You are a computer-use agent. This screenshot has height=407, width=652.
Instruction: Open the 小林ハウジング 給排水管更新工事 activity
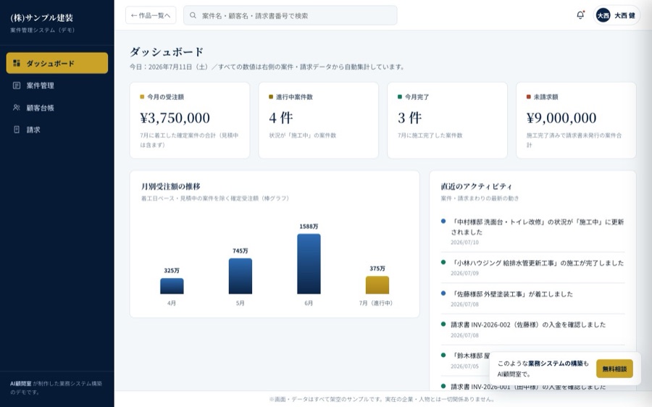click(532, 268)
